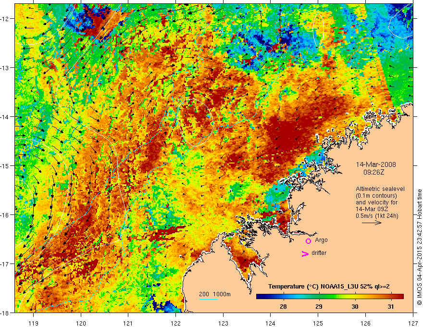
Task: Click the 'Temperature (°C) NOAA15_L3U 52% ql>=2' title
Action: coord(329,287)
